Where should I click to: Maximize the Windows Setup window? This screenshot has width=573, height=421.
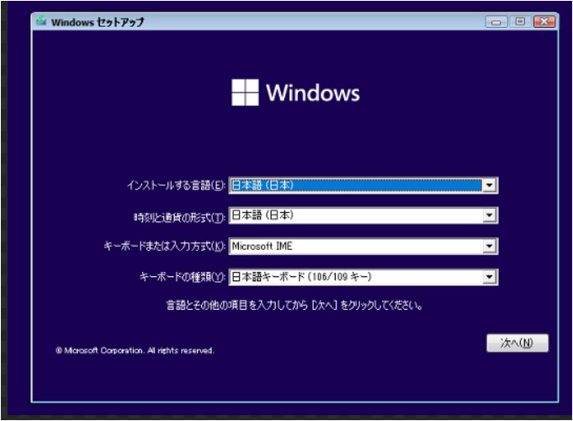tap(520, 22)
